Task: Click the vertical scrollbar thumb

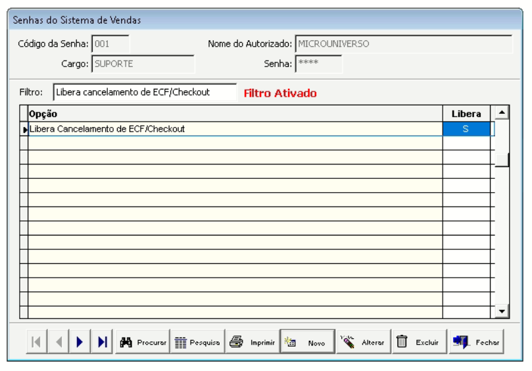Action: (x=502, y=160)
